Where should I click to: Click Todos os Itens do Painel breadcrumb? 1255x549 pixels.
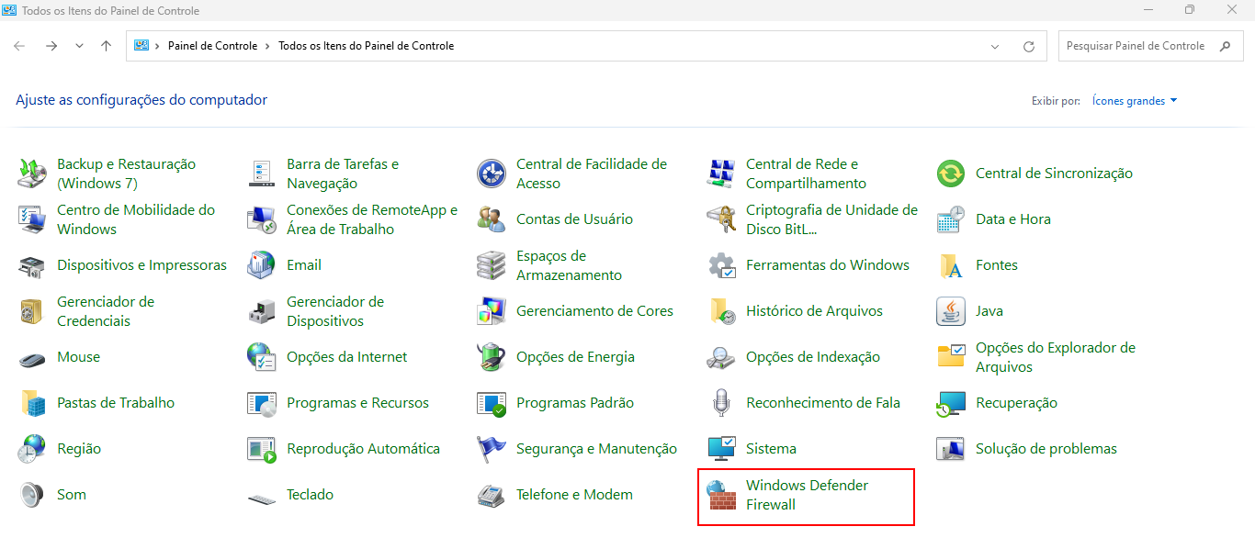366,46
